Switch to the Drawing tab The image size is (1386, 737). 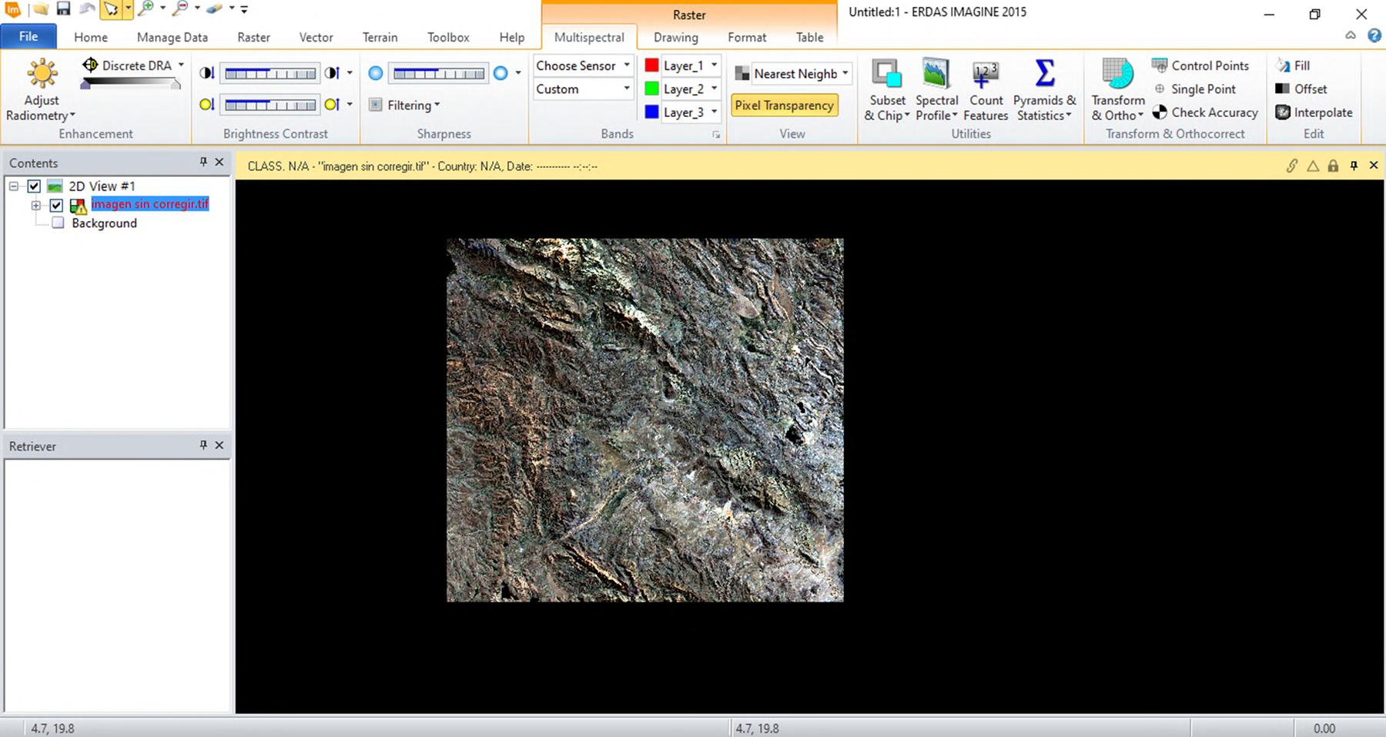(676, 37)
